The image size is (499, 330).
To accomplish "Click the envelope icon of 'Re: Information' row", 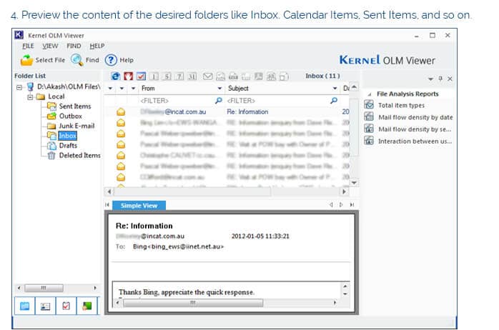I will pos(121,112).
